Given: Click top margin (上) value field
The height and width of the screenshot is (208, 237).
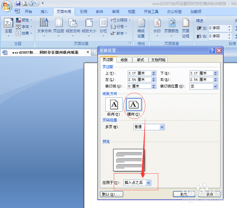Looking at the screenshot, I should pos(139,73).
